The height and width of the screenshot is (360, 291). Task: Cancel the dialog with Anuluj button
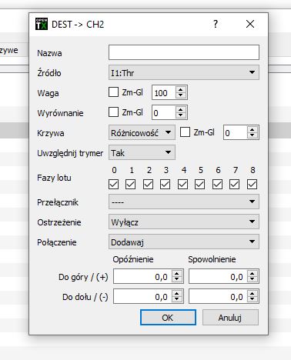tap(230, 318)
